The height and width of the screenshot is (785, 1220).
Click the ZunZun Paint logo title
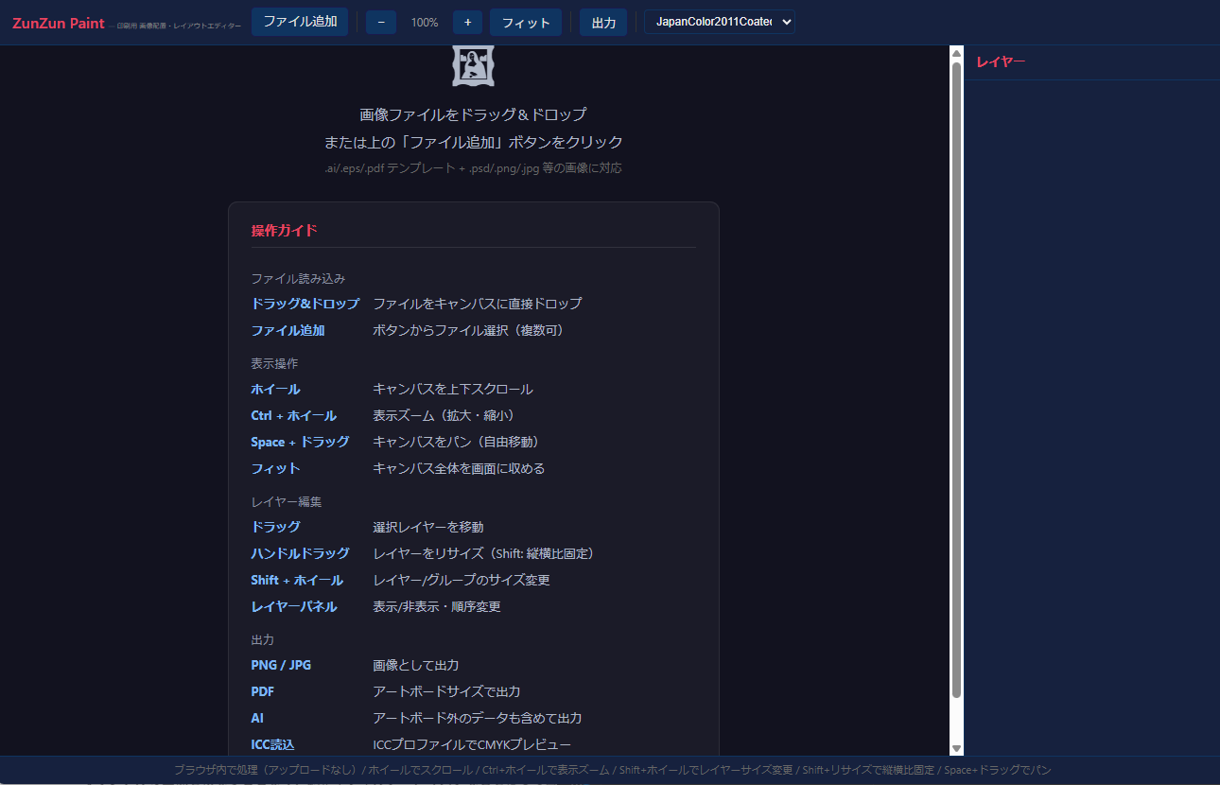(x=59, y=23)
